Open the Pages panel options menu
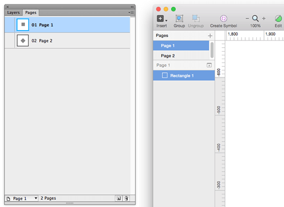284x207 pixels. click(131, 13)
